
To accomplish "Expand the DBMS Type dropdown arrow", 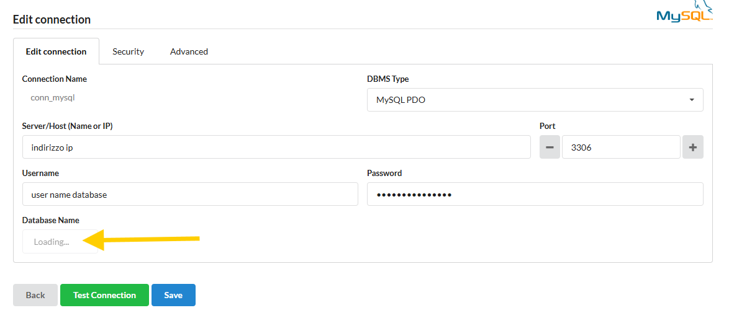I will click(x=692, y=100).
